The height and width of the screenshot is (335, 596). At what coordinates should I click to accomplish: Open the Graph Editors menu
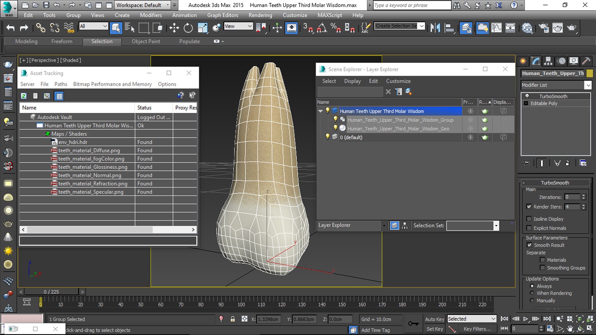tap(223, 15)
